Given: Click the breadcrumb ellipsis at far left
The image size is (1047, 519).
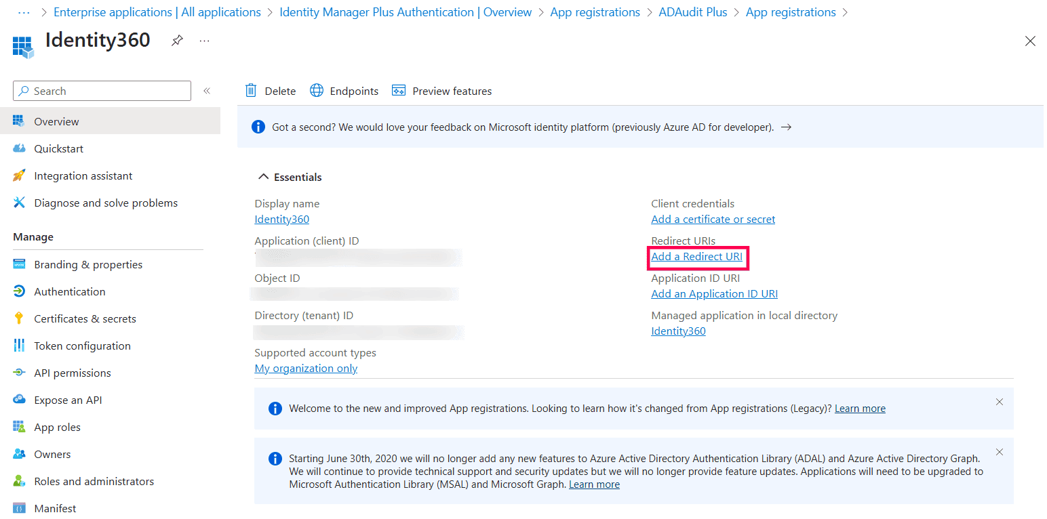Looking at the screenshot, I should [x=24, y=12].
